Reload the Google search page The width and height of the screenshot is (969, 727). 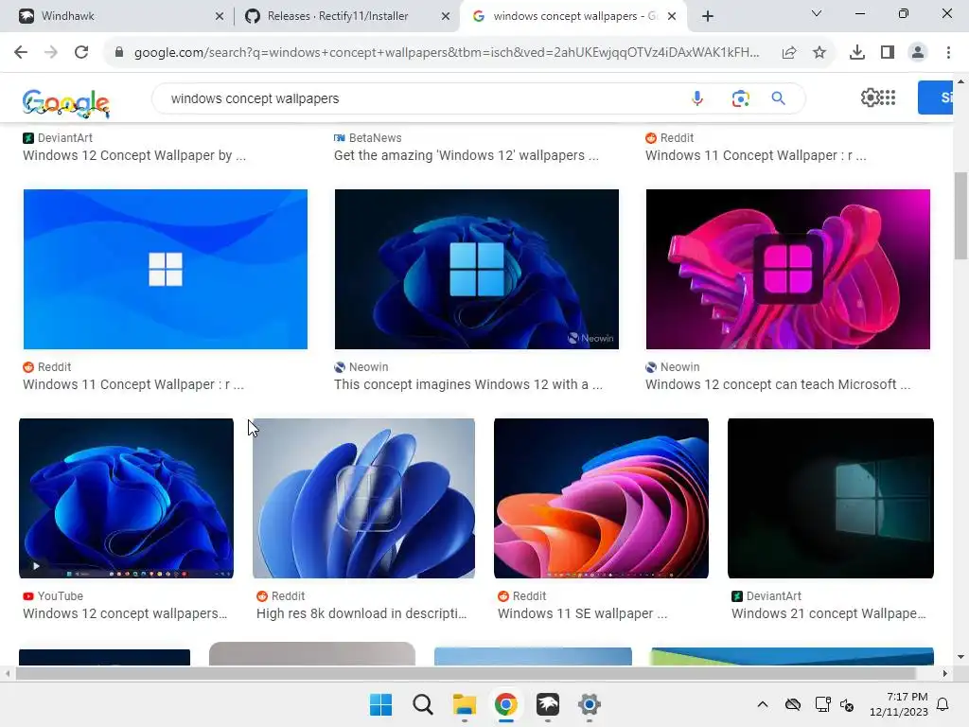pyautogui.click(x=81, y=53)
